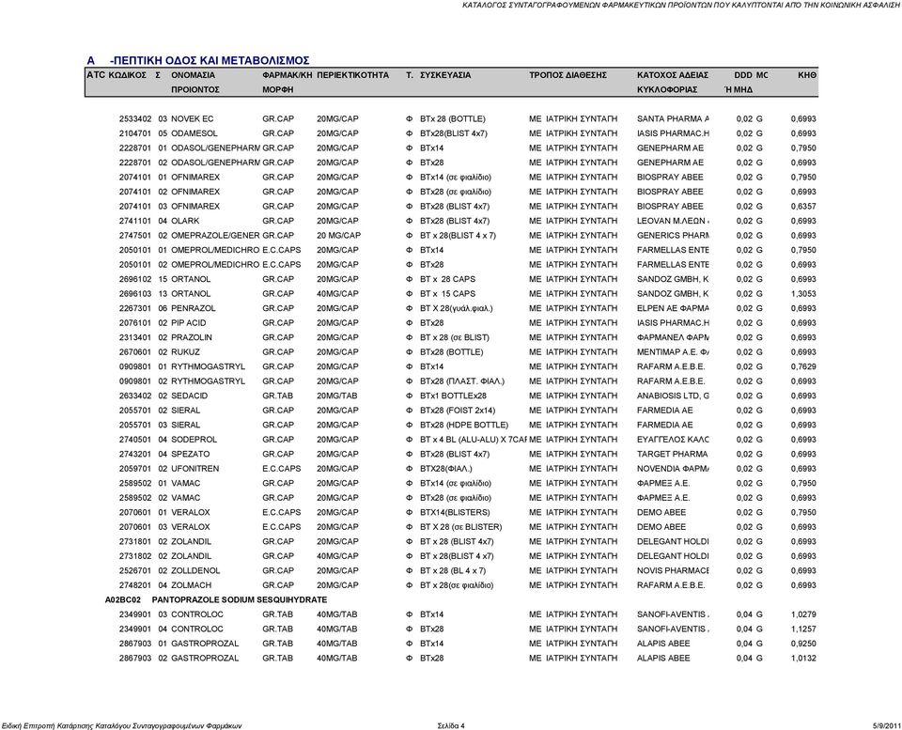Click the ATC ΚΩΔΙΚΟΣ column header
The height and width of the screenshot is (730, 902).
(117, 75)
